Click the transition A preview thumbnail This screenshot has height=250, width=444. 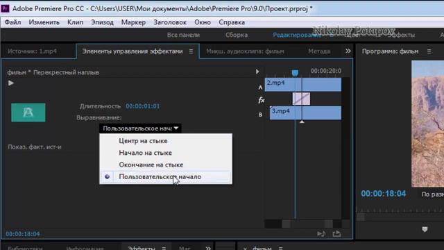coord(28,112)
